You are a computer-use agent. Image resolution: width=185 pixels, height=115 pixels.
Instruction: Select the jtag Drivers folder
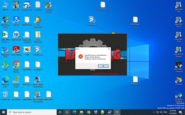click(x=38, y=66)
